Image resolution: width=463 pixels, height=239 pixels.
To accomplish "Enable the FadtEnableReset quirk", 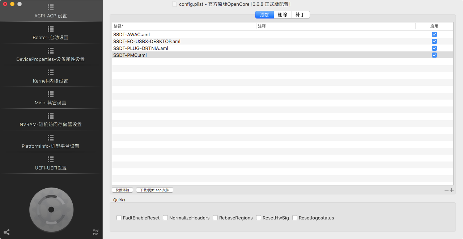I will click(x=119, y=218).
